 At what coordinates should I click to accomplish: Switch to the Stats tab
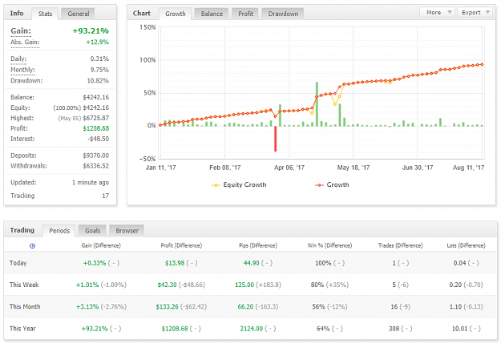[x=45, y=14]
